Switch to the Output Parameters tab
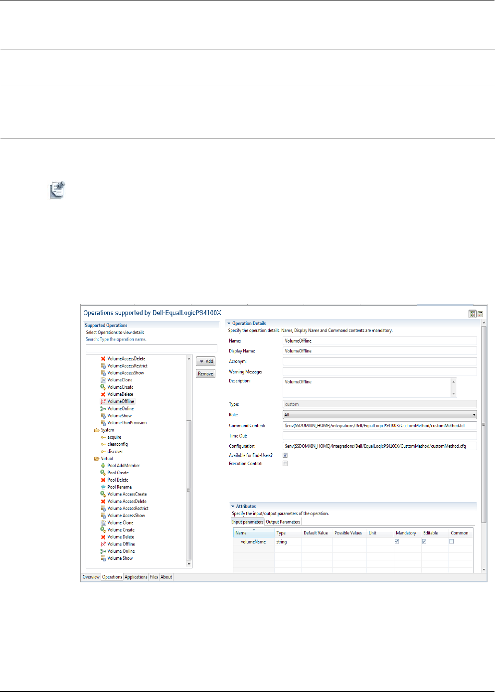Screen dimensions: 495x692 pyautogui.click(x=283, y=522)
